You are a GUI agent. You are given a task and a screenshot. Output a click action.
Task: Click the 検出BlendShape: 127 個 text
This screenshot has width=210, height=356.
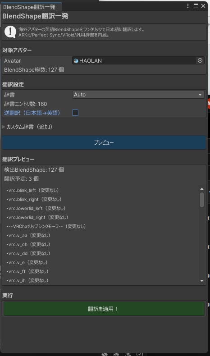pyautogui.click(x=34, y=170)
